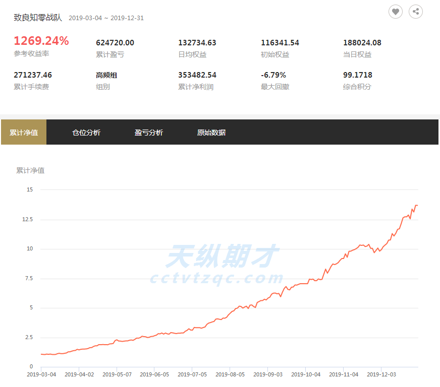Viewport: 440px width, 387px height.
Task: Select the team name 致良知零战队
Action: 38,18
